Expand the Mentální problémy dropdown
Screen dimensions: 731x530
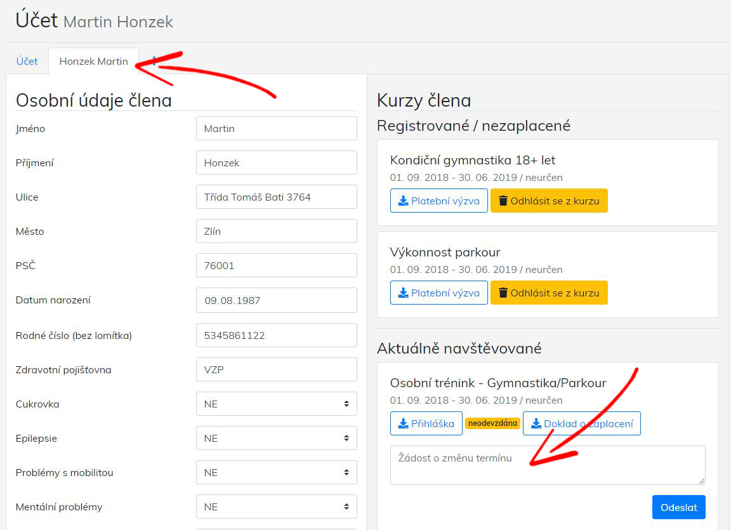coord(276,507)
